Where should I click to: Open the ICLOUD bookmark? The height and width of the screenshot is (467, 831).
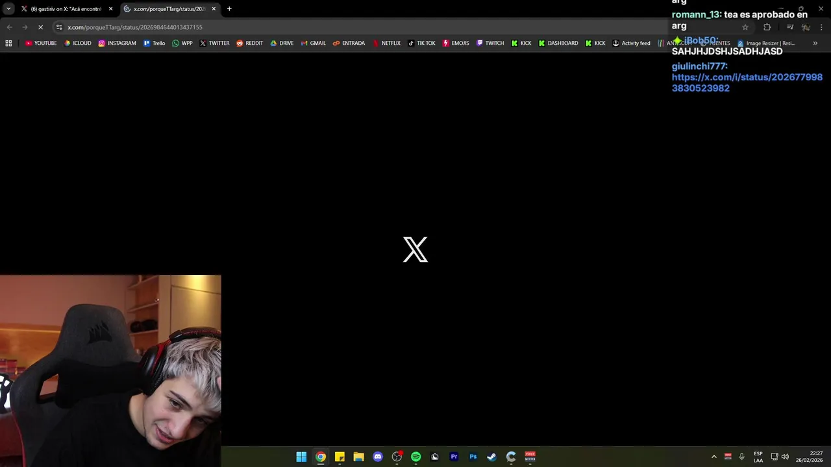point(78,43)
